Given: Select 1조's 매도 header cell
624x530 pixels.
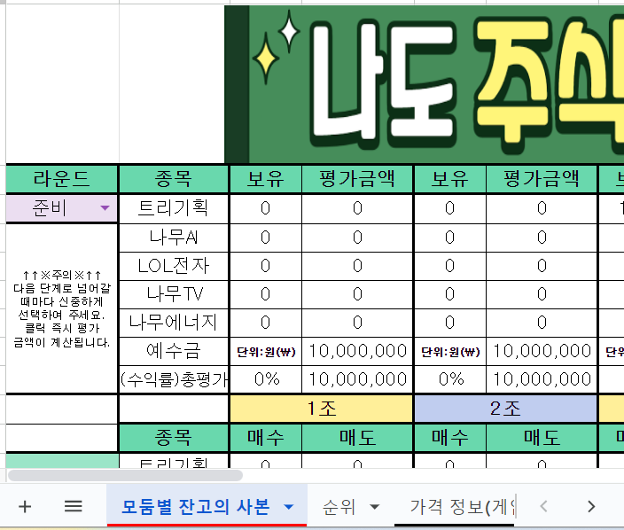Looking at the screenshot, I should tap(357, 438).
